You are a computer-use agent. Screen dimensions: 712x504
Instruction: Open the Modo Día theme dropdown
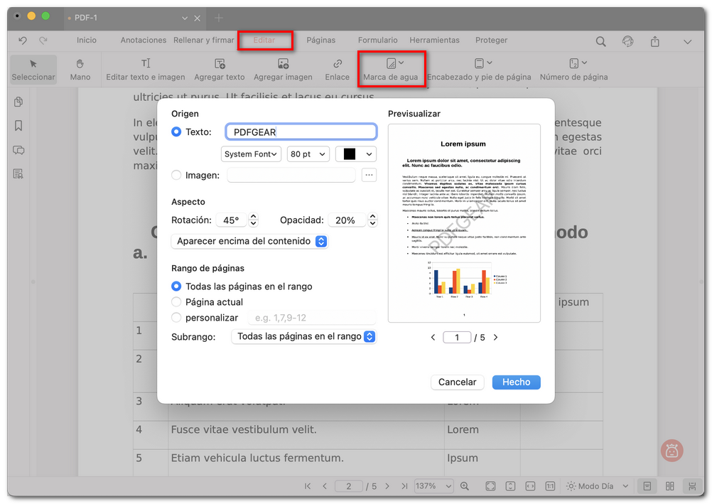pyautogui.click(x=597, y=486)
